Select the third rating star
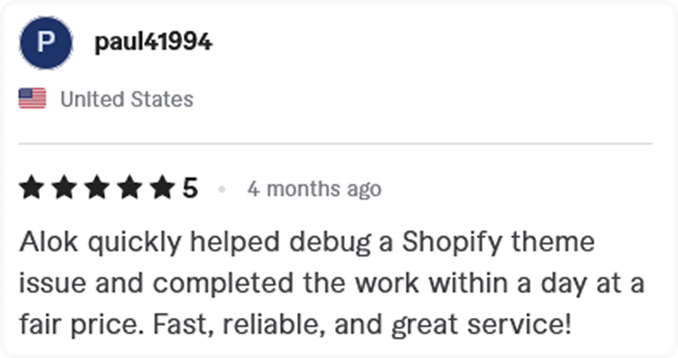 [x=96, y=189]
